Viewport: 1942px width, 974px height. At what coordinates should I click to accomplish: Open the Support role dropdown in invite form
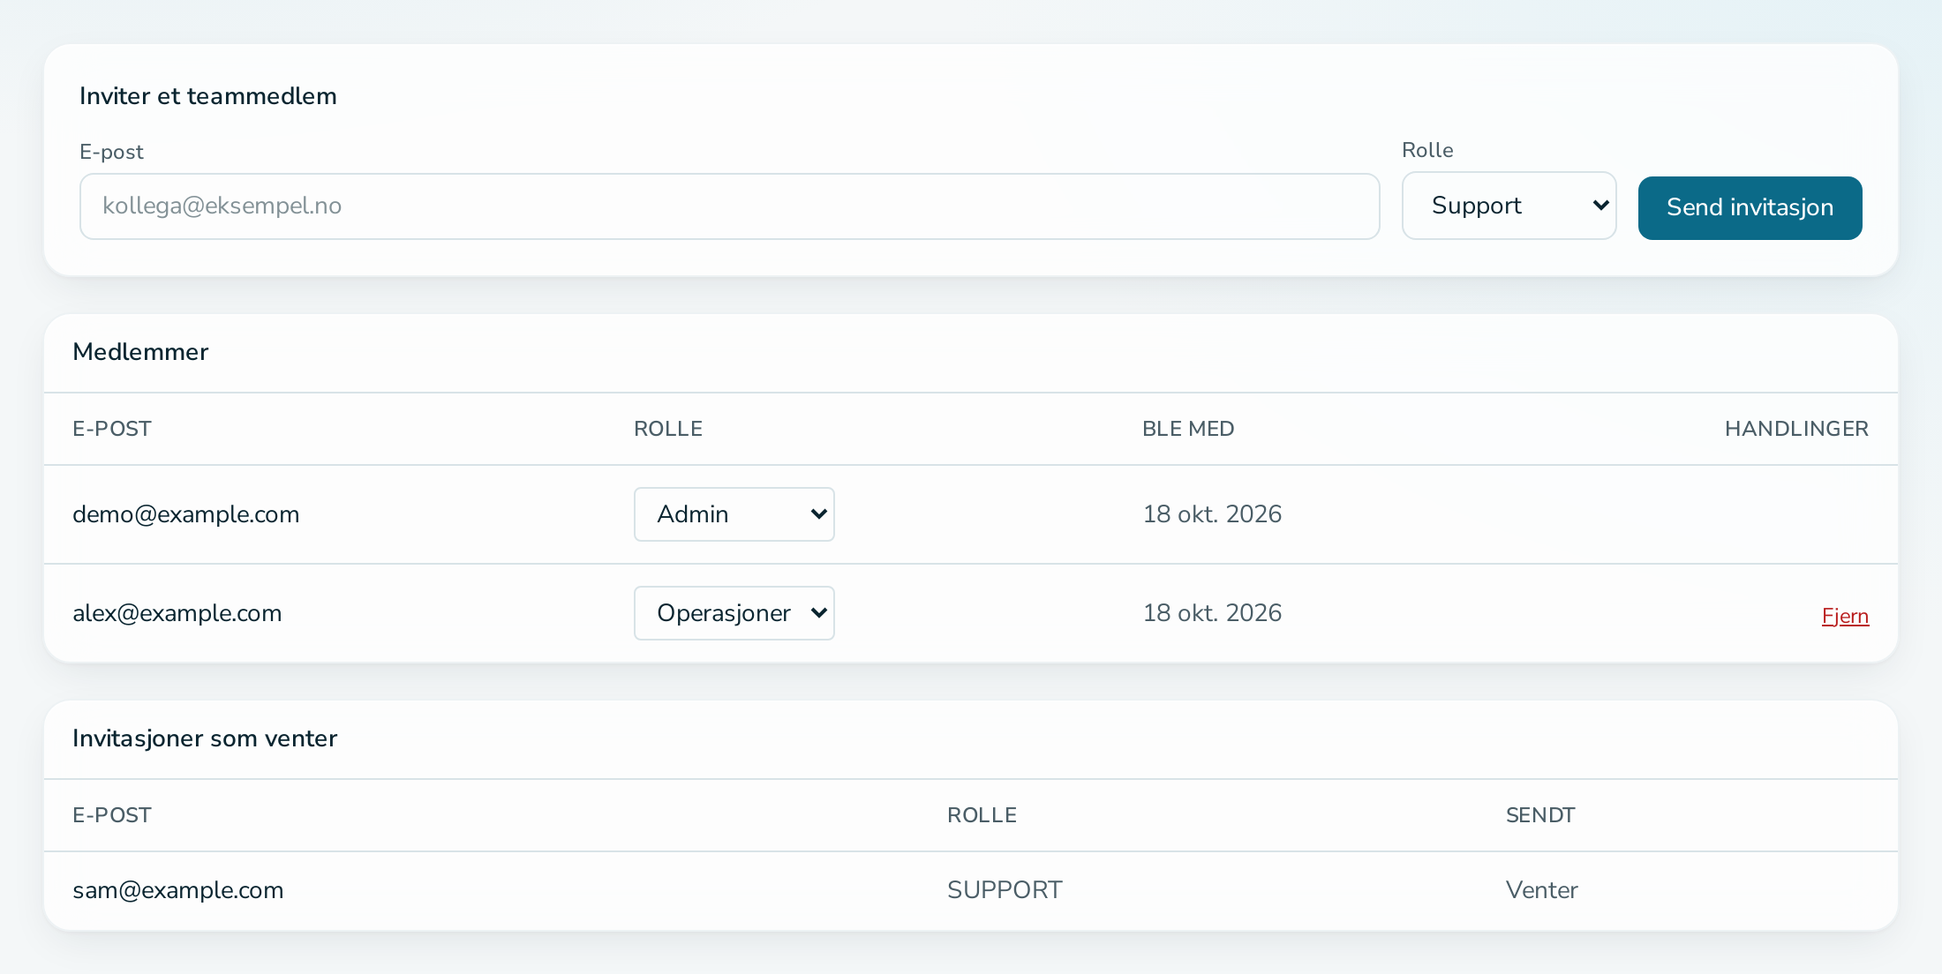coord(1509,206)
